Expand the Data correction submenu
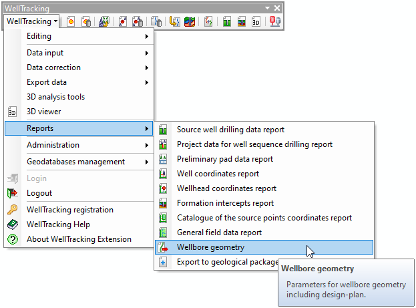 (79, 67)
